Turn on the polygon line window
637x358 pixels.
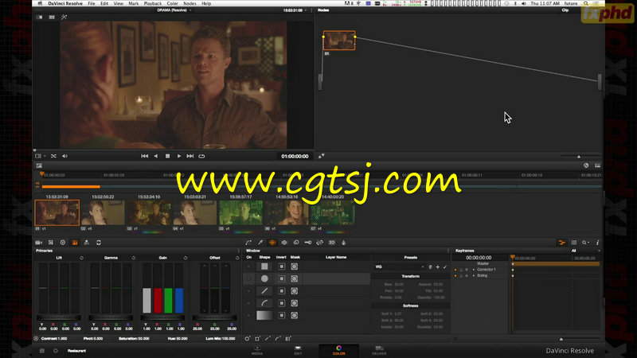(248, 291)
